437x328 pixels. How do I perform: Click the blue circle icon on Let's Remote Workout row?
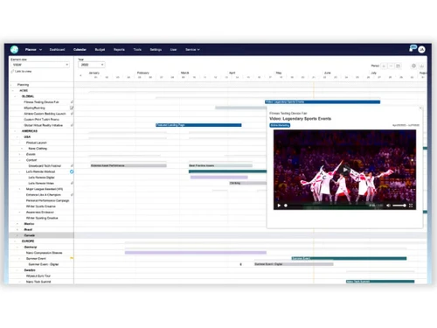pos(72,171)
